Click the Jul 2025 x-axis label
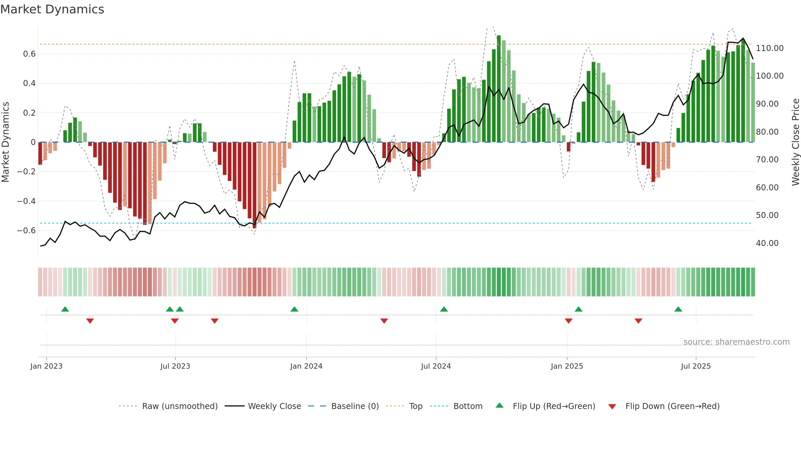 tap(696, 366)
